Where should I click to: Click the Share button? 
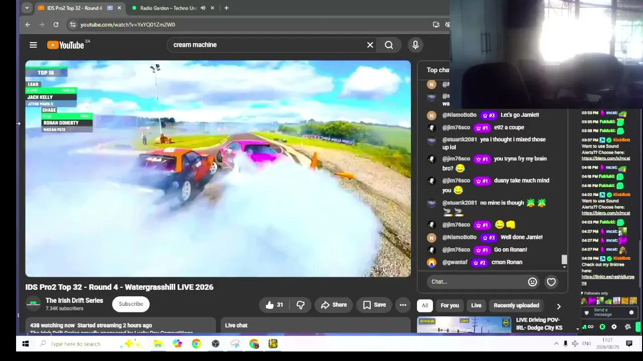pos(334,305)
